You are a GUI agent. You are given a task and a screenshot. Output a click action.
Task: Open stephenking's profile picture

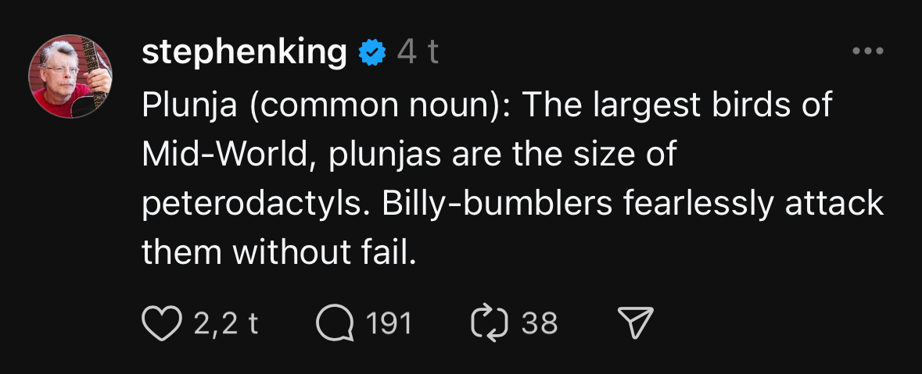pos(71,76)
